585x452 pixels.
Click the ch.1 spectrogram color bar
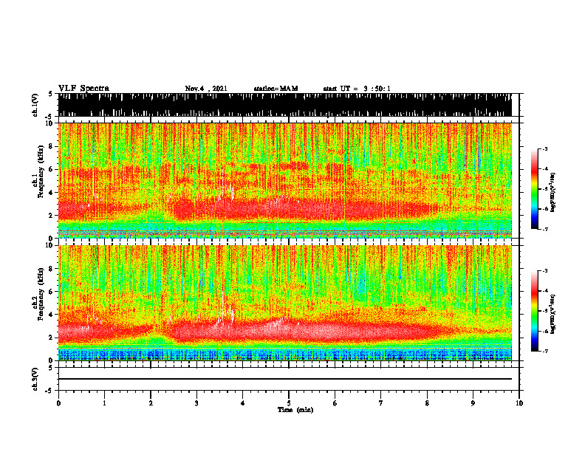click(535, 189)
